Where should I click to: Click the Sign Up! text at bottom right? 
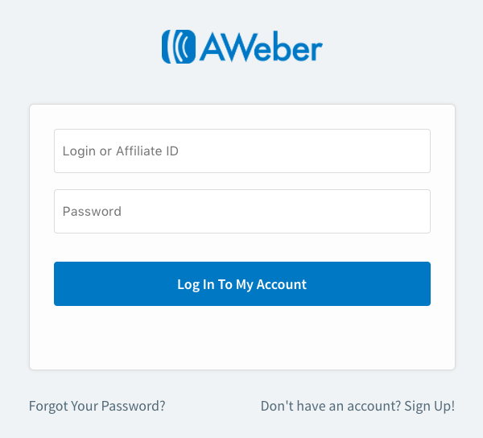pos(429,406)
